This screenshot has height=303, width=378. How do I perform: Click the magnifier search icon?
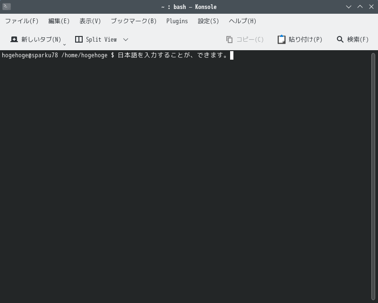340,39
